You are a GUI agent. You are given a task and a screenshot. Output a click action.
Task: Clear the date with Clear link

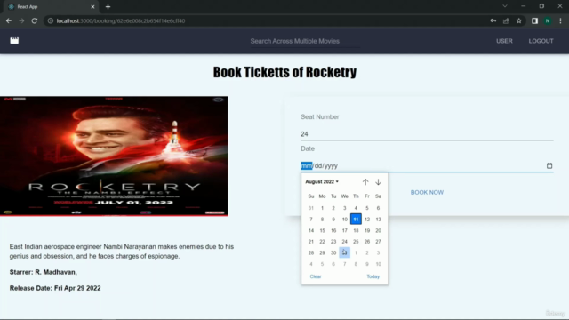[x=316, y=276]
